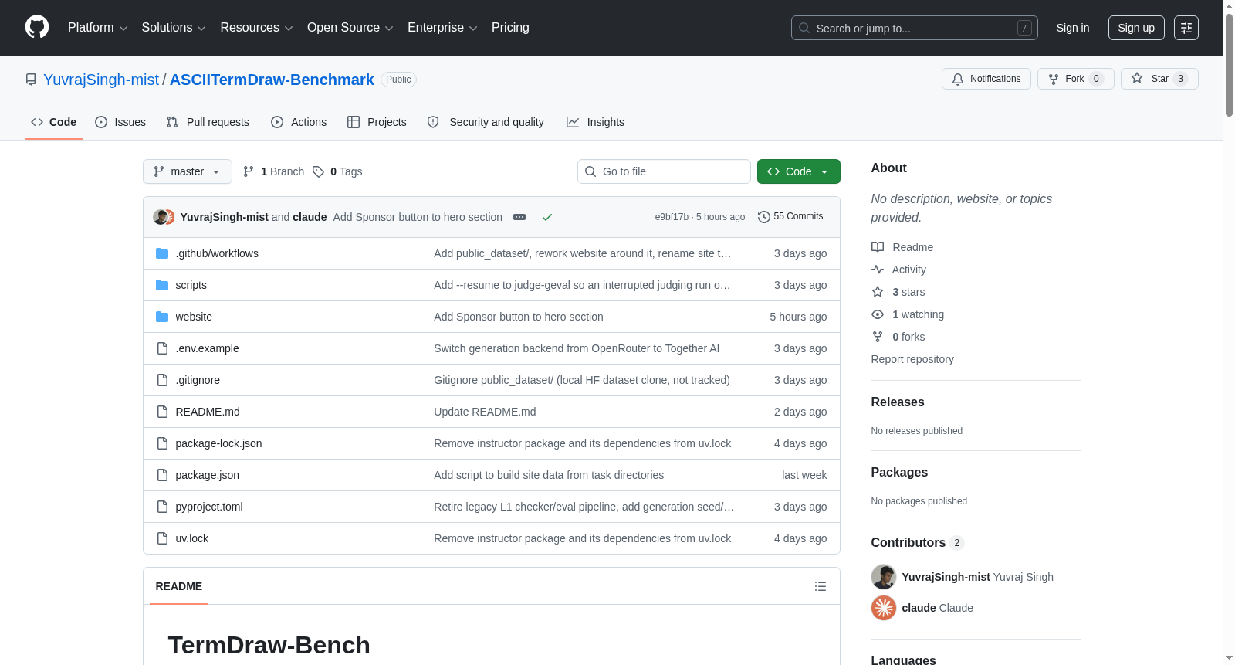Click the branch icon beside 1 Branch
The height and width of the screenshot is (665, 1235).
click(249, 171)
